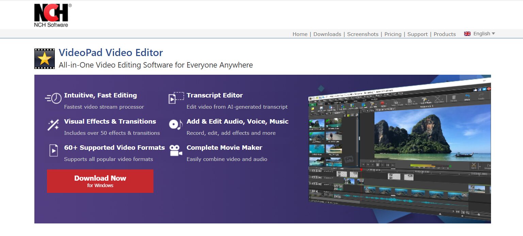
Task: Click the Supported Video Formats file icon
Action: 53,150
